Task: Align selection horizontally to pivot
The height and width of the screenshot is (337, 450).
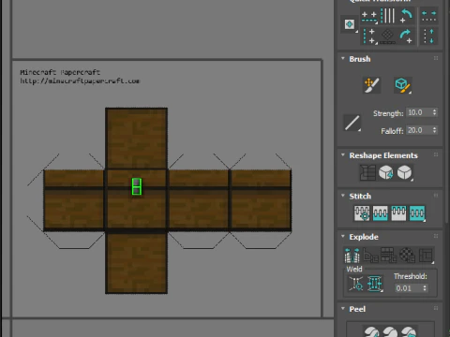Action: tap(369, 17)
